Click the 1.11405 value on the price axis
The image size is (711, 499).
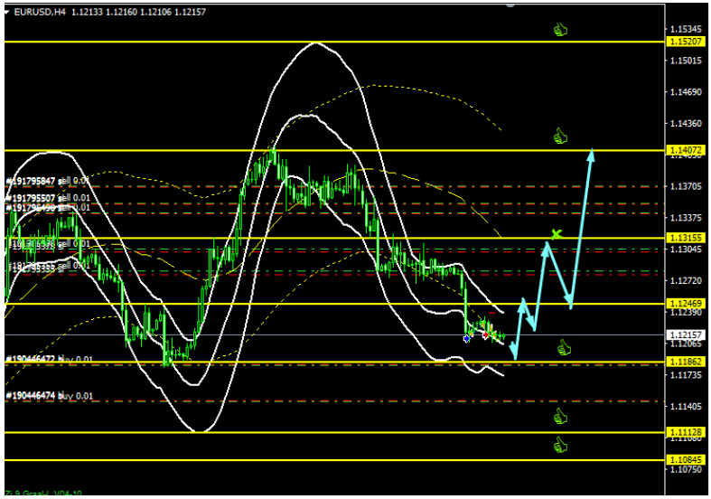pyautogui.click(x=686, y=406)
